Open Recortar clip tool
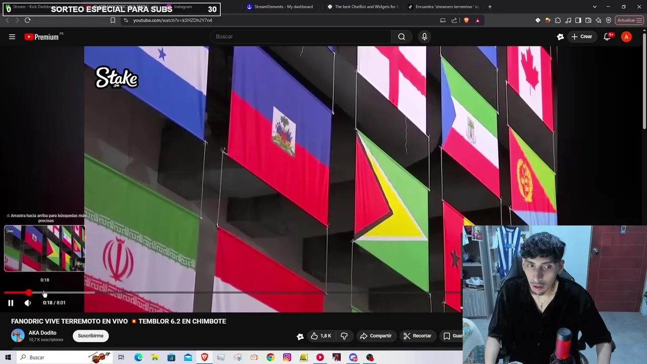The height and width of the screenshot is (364, 647). tap(418, 336)
